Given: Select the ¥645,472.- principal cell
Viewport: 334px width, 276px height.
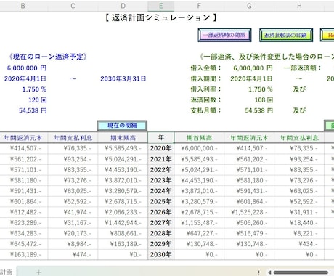Looking at the screenshot, I should click(24, 244).
